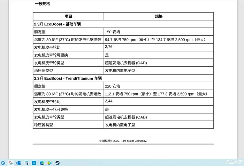Click the '规格' column header
The image size is (244, 166).
tap(159, 16)
